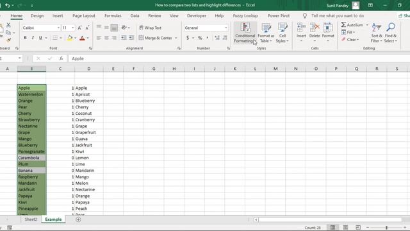Add a new sheet with plus icon
Image resolution: width=410 pixels, height=231 pixels.
click(78, 219)
